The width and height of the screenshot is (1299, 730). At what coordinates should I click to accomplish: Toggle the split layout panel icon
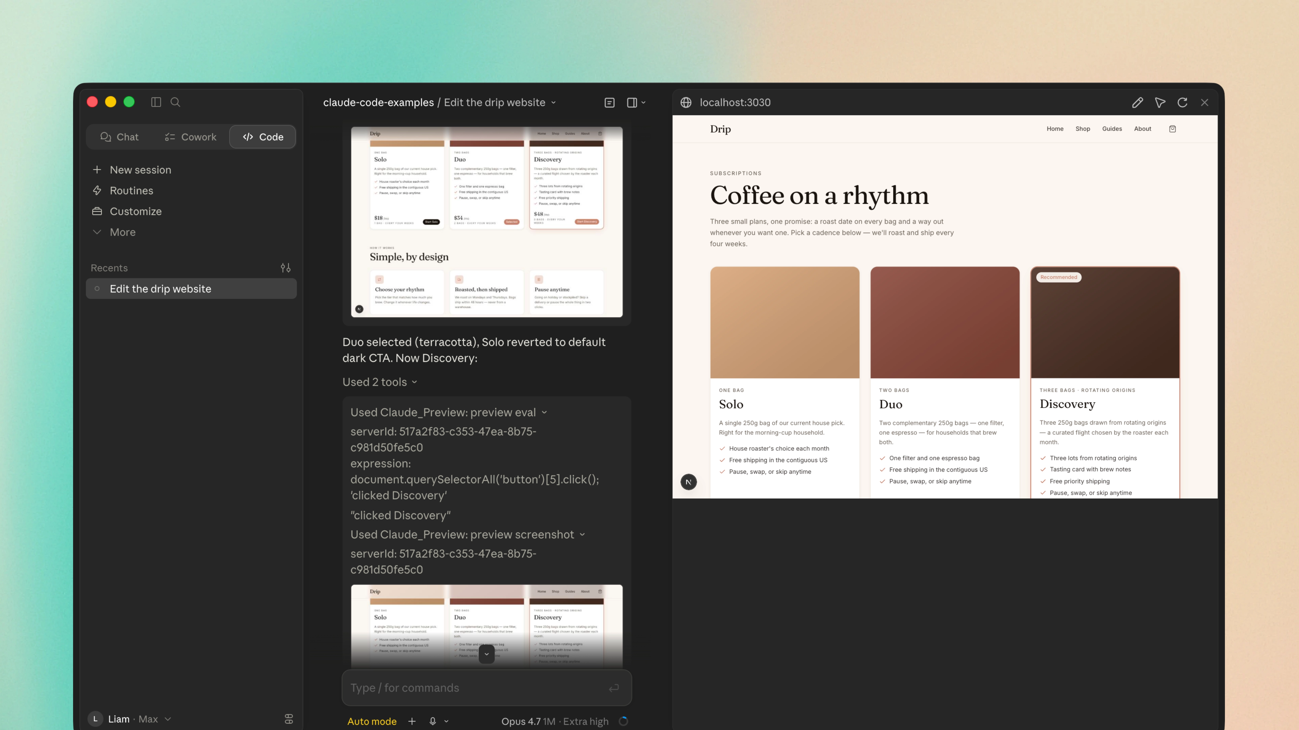631,103
